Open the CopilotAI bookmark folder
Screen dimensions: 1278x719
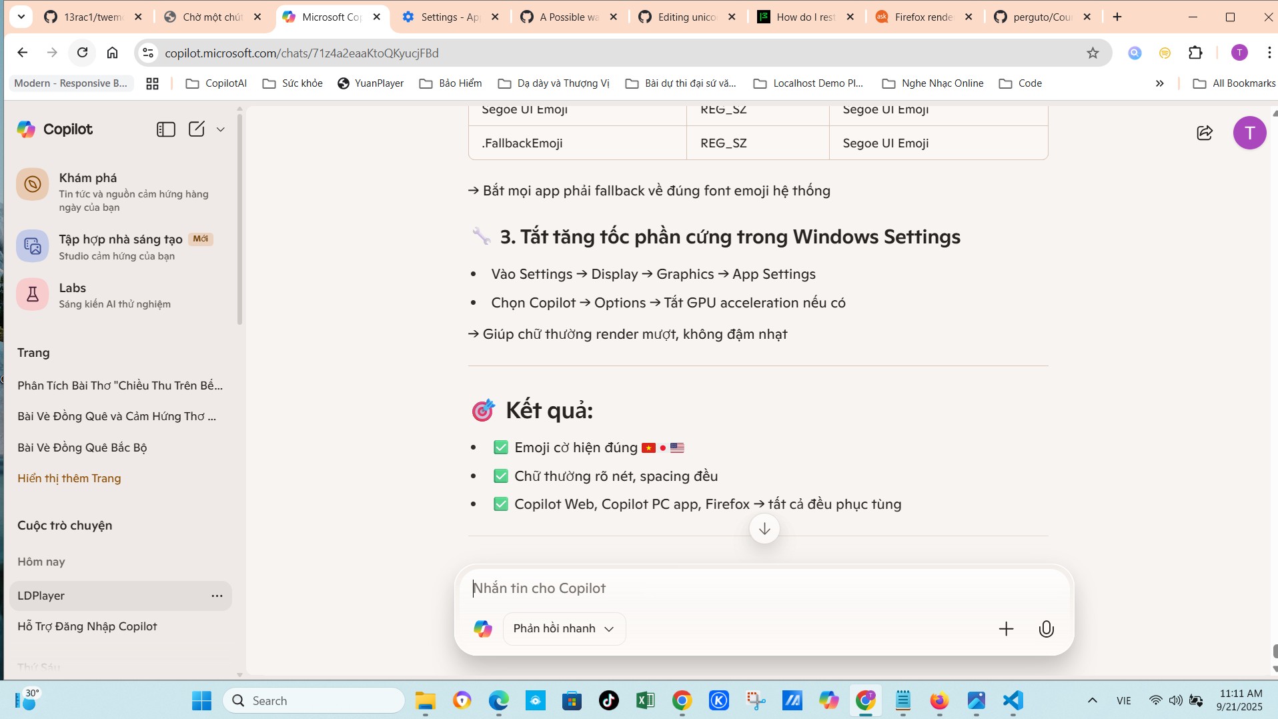click(216, 83)
